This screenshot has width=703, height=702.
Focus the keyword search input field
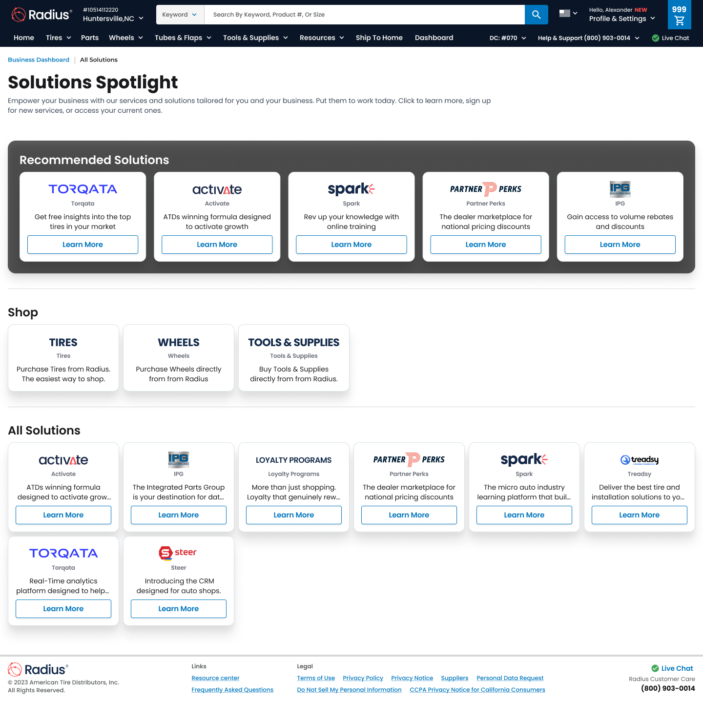coord(365,15)
